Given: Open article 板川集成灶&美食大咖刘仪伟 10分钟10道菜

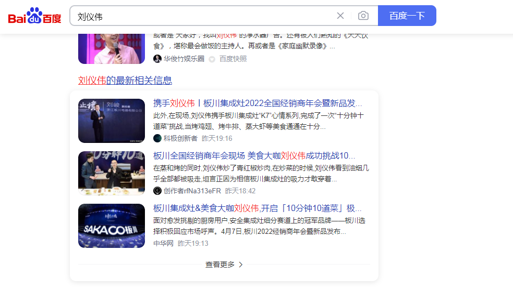Looking at the screenshot, I should [x=258, y=208].
